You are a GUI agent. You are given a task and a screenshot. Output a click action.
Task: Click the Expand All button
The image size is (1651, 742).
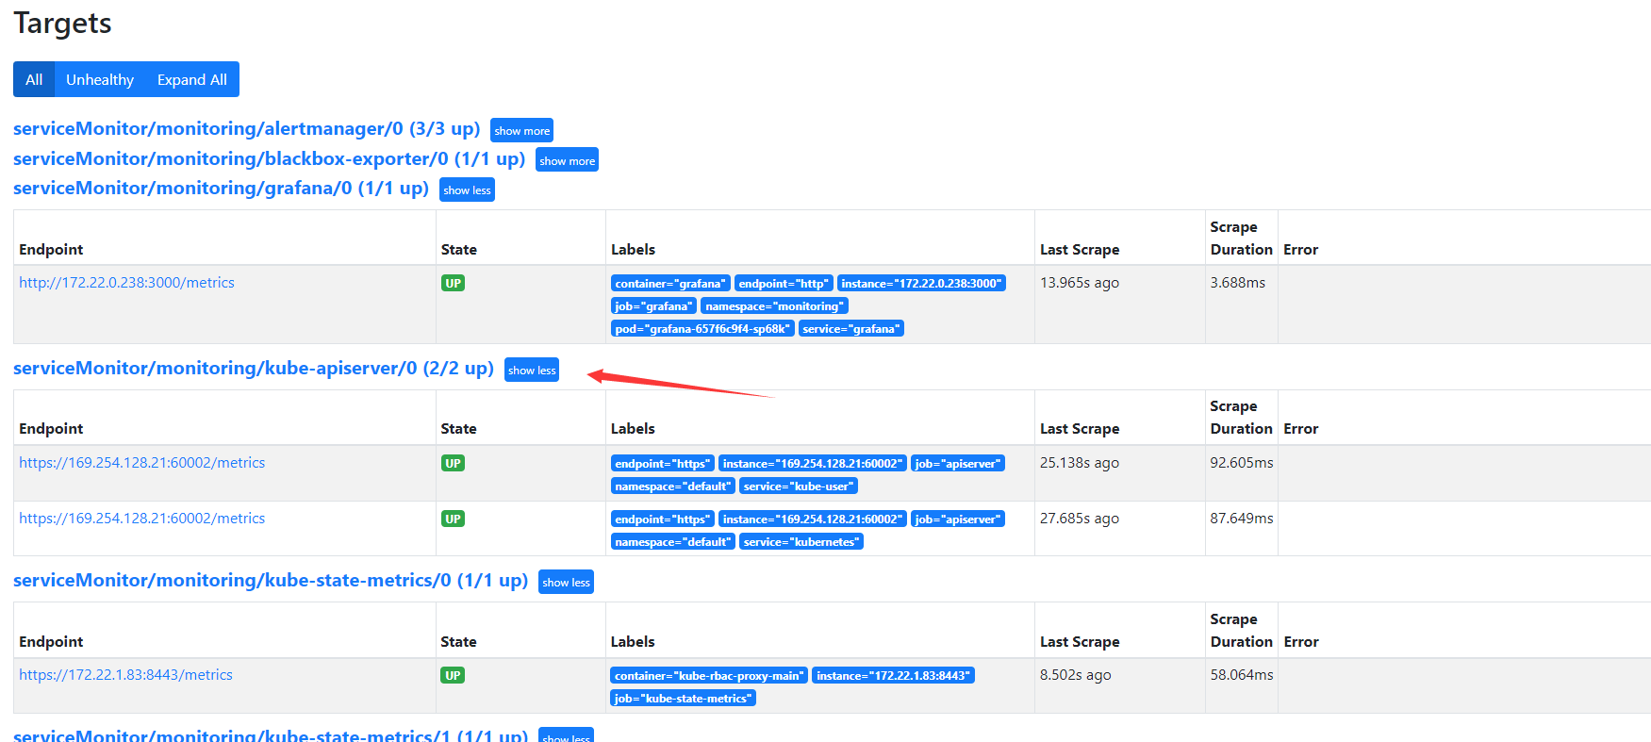(x=192, y=79)
